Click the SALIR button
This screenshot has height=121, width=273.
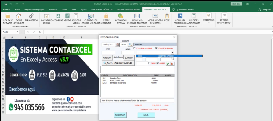tap(146, 115)
